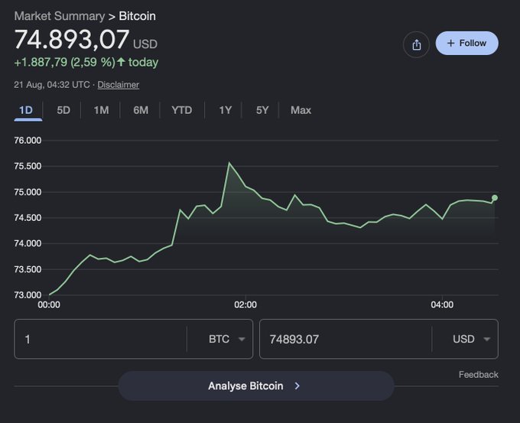520x423 pixels.
Task: Click the BTC amount field showing 1
Action: tap(100, 339)
